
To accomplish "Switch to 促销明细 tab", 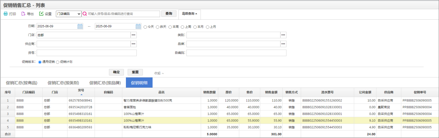I will tap(139, 83).
